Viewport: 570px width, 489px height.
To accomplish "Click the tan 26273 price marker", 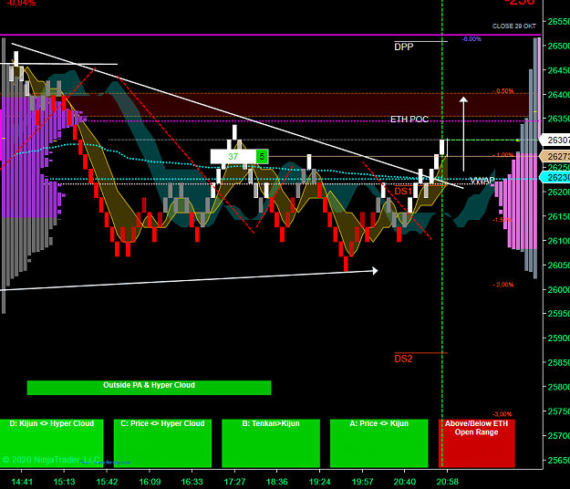I will pyautogui.click(x=555, y=156).
